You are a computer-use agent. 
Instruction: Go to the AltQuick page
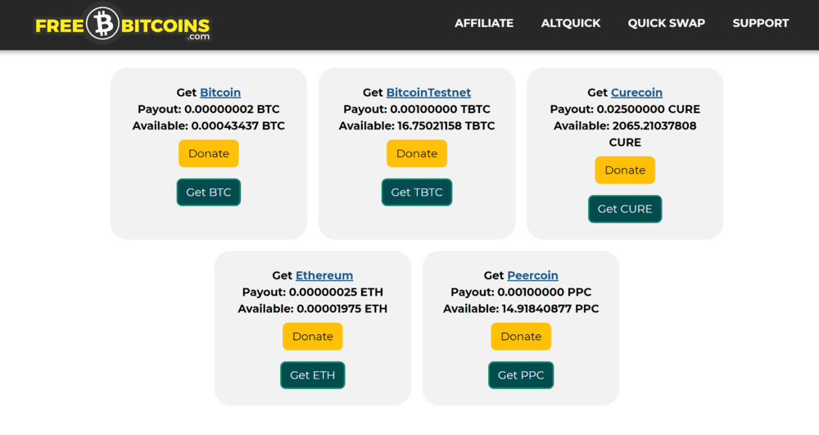click(x=571, y=23)
